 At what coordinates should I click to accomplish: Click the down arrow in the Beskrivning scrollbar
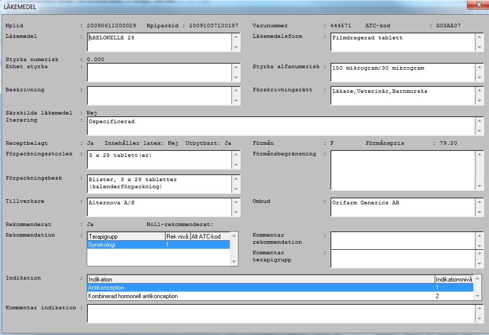click(236, 101)
